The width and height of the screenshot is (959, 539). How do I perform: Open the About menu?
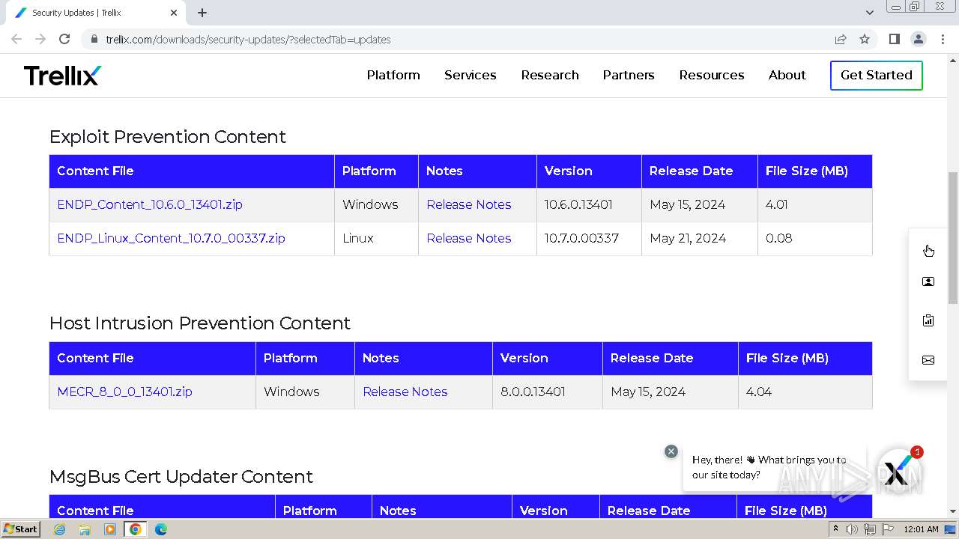(x=787, y=75)
